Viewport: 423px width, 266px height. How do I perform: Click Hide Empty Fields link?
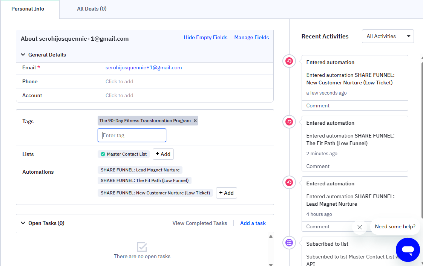tap(205, 37)
